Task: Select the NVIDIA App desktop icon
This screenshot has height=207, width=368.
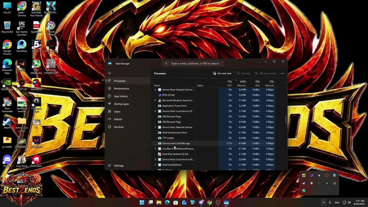Action: (x=7, y=85)
